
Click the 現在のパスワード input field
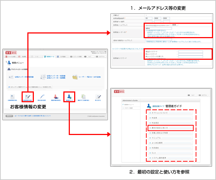[x=190, y=51]
